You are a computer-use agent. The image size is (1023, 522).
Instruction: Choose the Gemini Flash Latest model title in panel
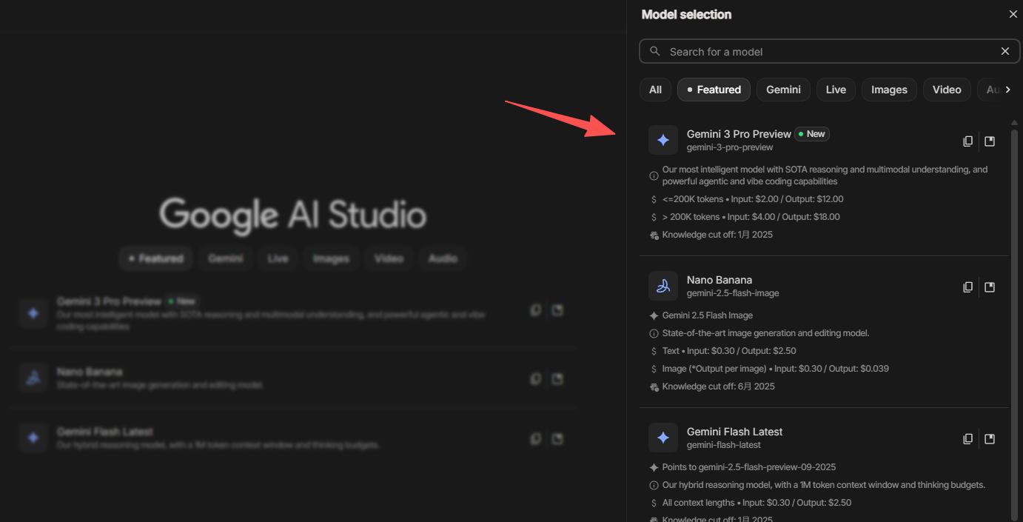[734, 432]
